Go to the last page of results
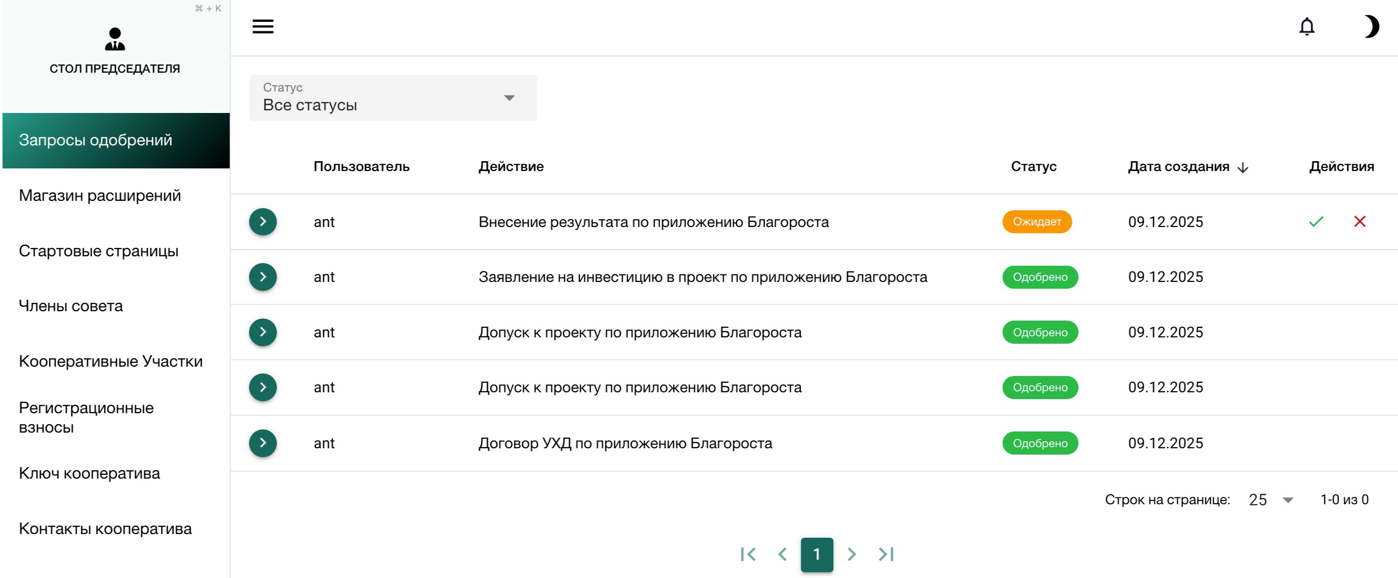Viewport: 1398px width, 578px height. [x=886, y=553]
